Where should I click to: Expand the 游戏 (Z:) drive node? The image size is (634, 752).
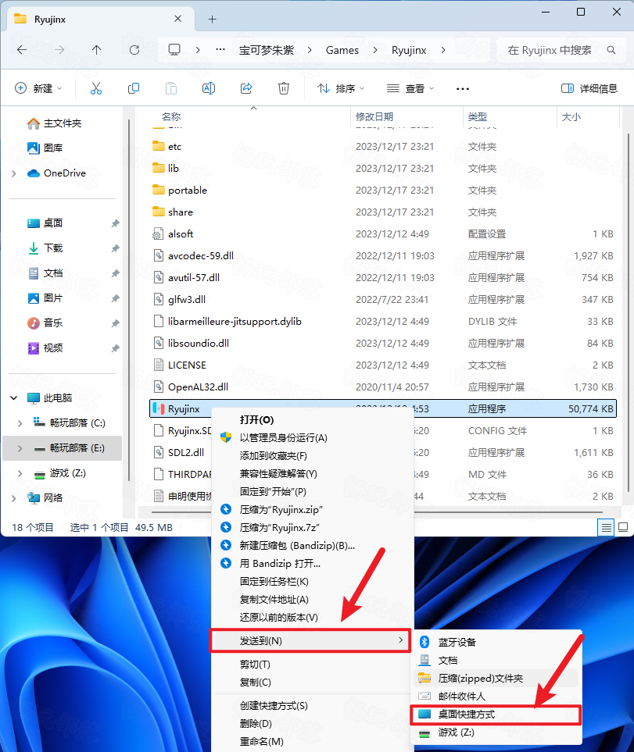[x=20, y=473]
